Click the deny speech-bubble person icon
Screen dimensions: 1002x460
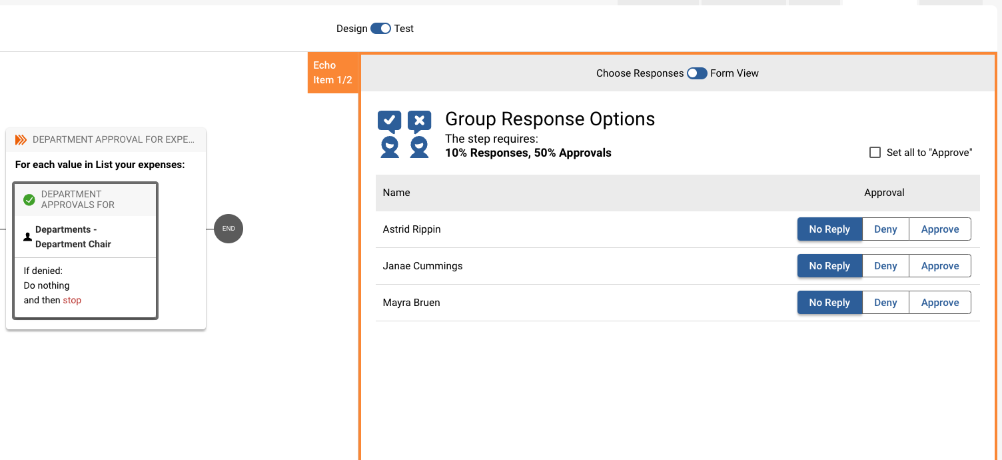(419, 133)
